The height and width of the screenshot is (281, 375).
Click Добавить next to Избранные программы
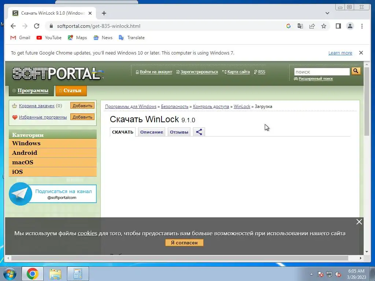pyautogui.click(x=82, y=117)
